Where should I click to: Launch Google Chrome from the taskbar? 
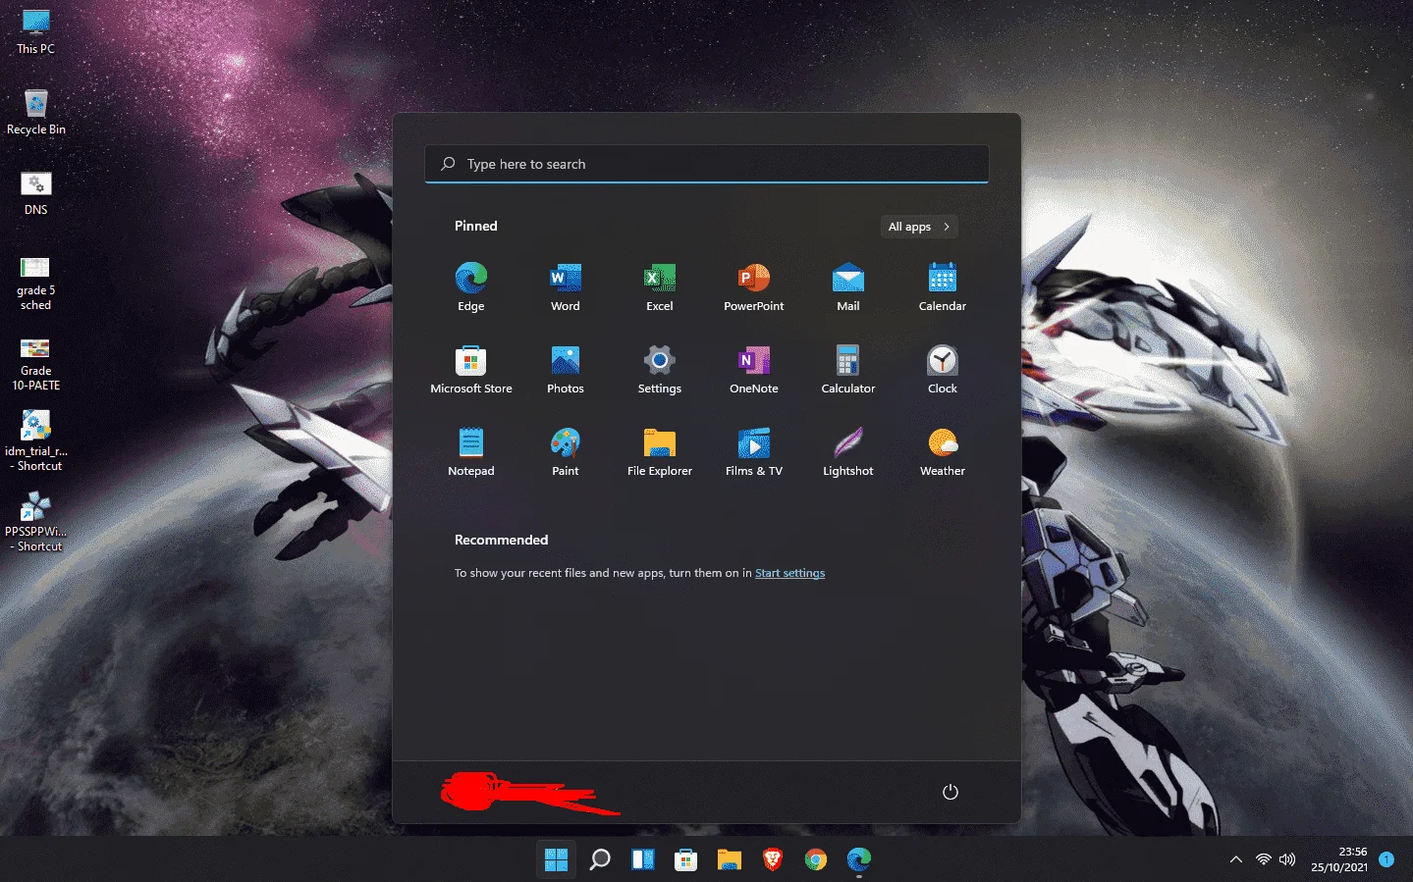pos(815,859)
